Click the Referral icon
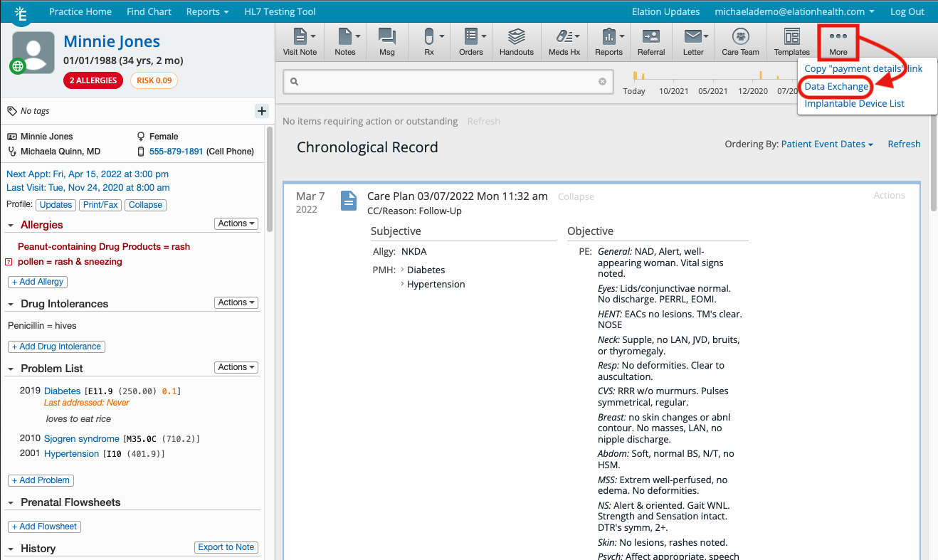Viewport: 938px width, 560px height. point(650,41)
